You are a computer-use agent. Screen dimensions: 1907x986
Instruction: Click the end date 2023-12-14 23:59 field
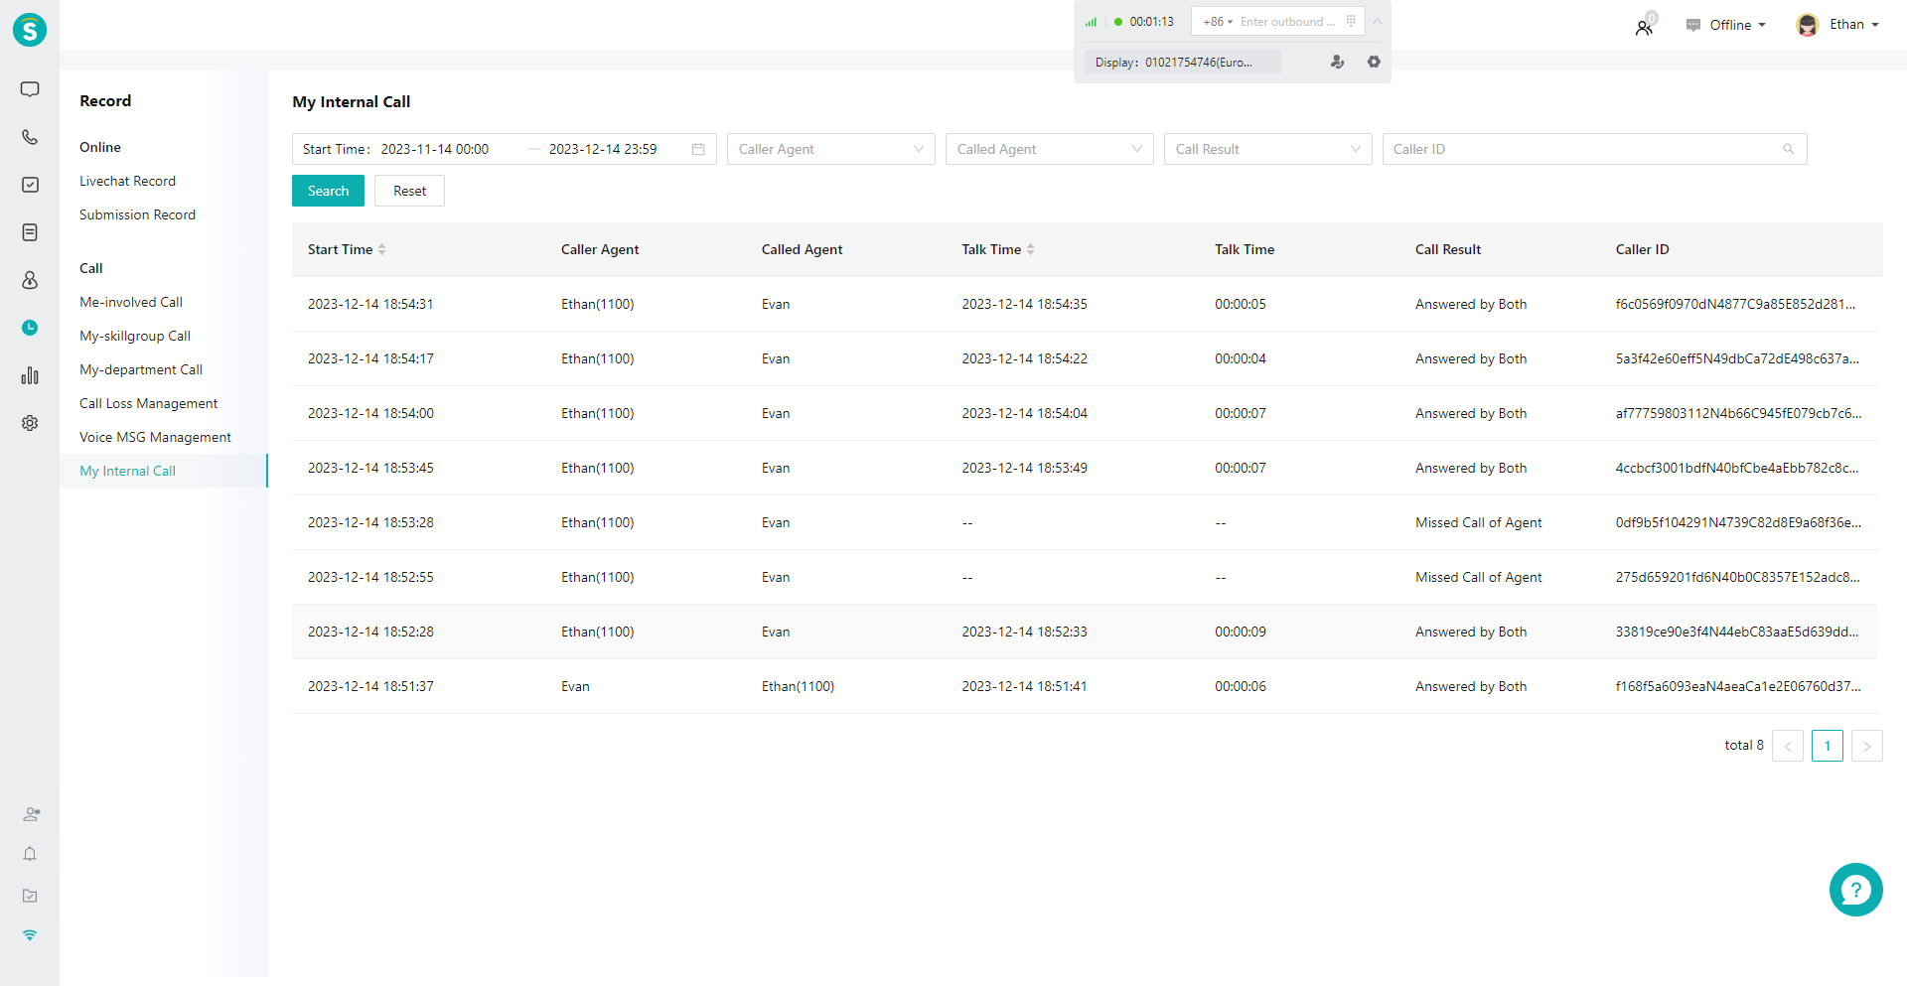click(603, 149)
